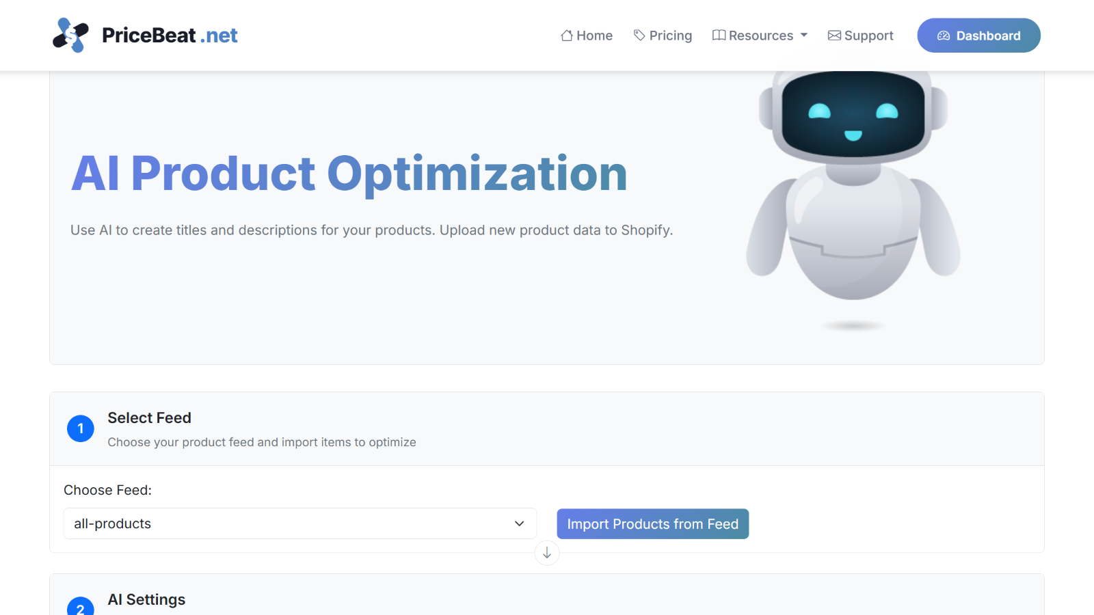1094x615 pixels.
Task: Click the PriceBeat logo icon
Action: click(x=69, y=35)
